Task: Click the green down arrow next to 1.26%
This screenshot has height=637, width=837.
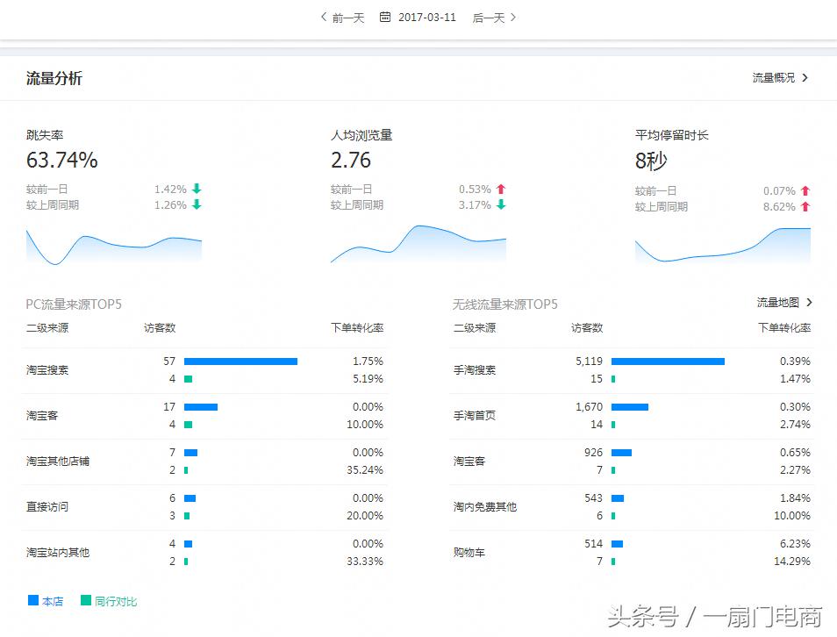Action: tap(195, 206)
